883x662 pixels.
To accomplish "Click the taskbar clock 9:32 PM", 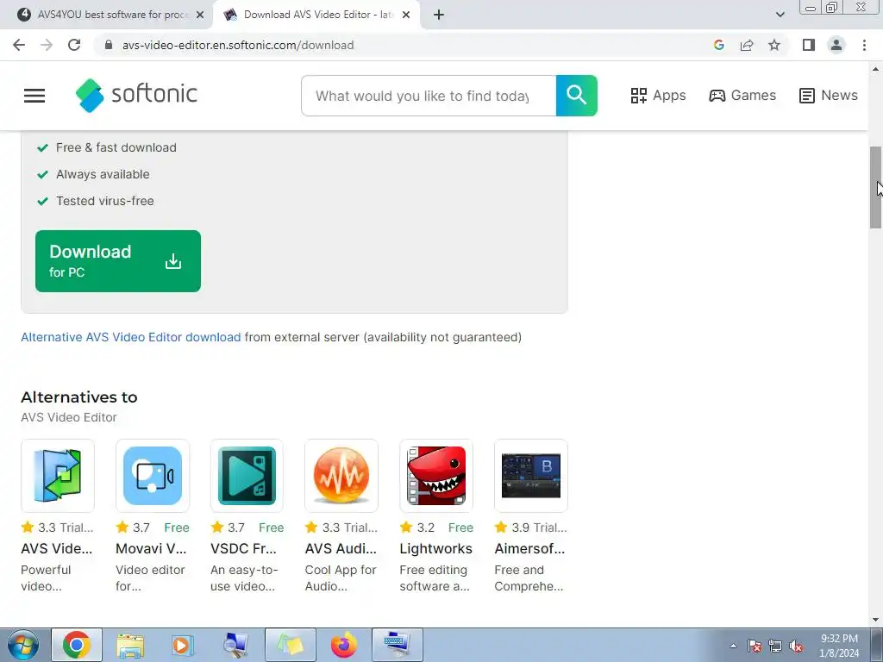I will point(839,639).
